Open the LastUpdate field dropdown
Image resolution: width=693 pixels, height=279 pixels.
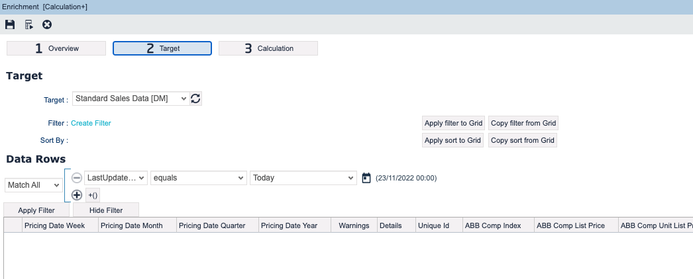(x=115, y=178)
